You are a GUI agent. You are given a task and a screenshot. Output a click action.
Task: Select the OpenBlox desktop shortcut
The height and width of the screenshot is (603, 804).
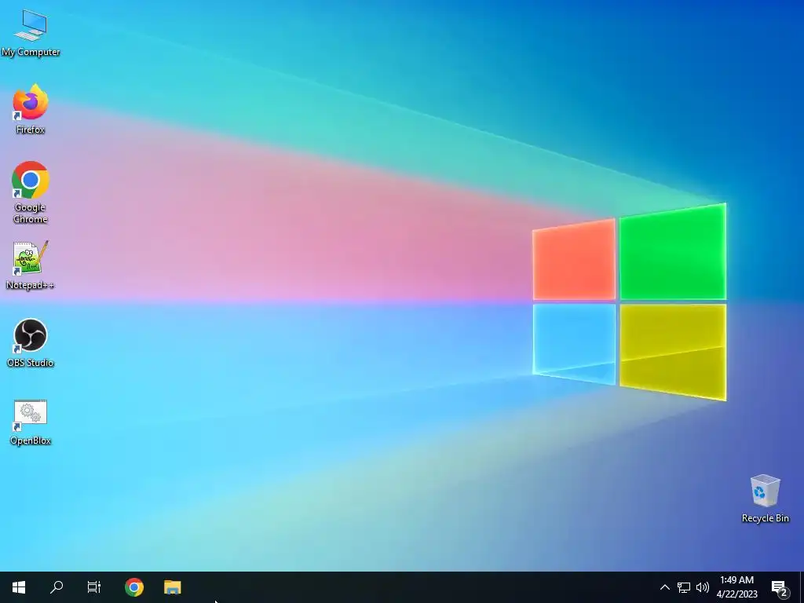click(31, 422)
